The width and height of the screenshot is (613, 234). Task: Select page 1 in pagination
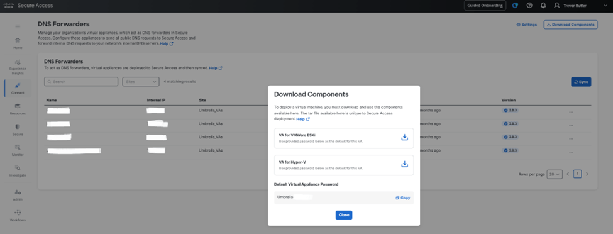coord(577,174)
